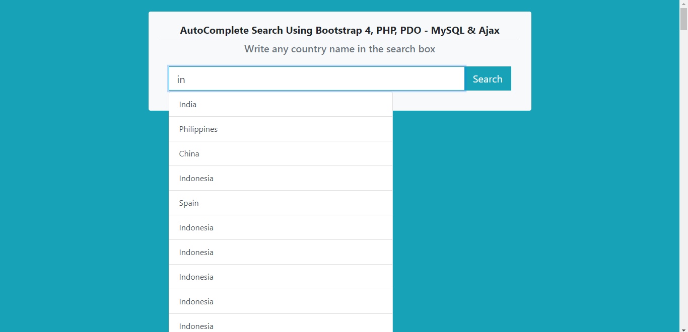Click the scrollbar down arrow
The height and width of the screenshot is (332, 688).
click(x=684, y=328)
